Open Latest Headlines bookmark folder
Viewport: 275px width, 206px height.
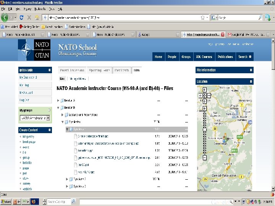pos(52,27)
